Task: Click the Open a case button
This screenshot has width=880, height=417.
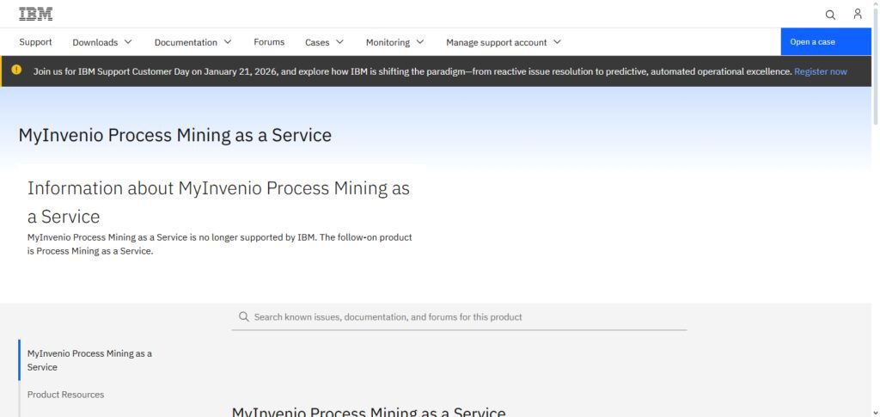Action: click(x=826, y=42)
